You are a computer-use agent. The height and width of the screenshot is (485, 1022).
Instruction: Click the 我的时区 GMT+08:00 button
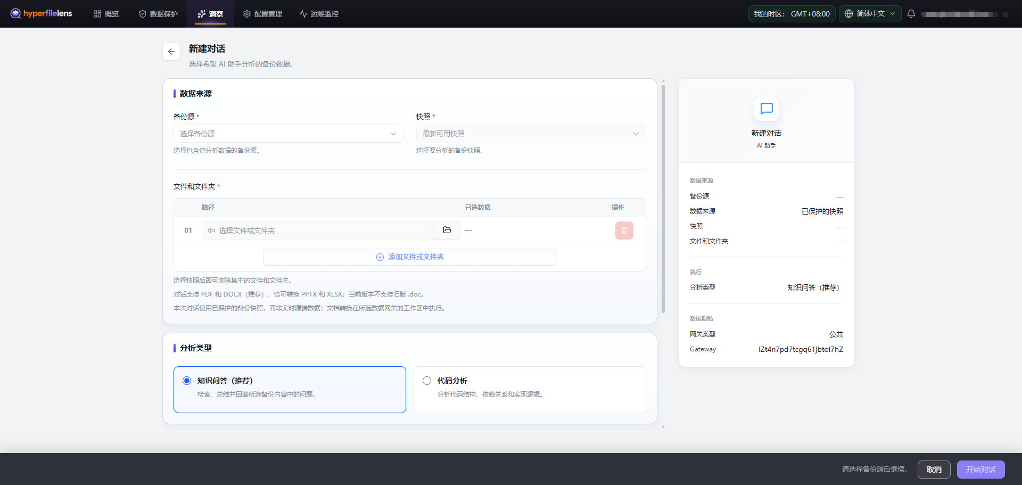pyautogui.click(x=792, y=14)
